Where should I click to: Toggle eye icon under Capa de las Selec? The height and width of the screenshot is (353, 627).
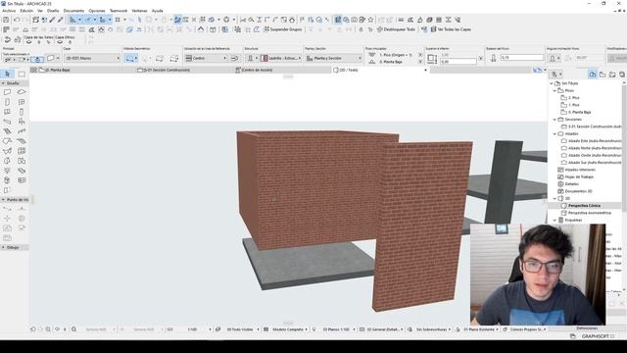(28, 42)
